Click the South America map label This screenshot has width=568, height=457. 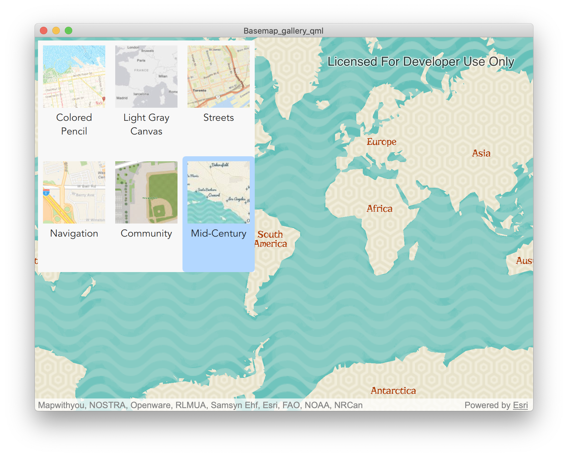coord(270,239)
